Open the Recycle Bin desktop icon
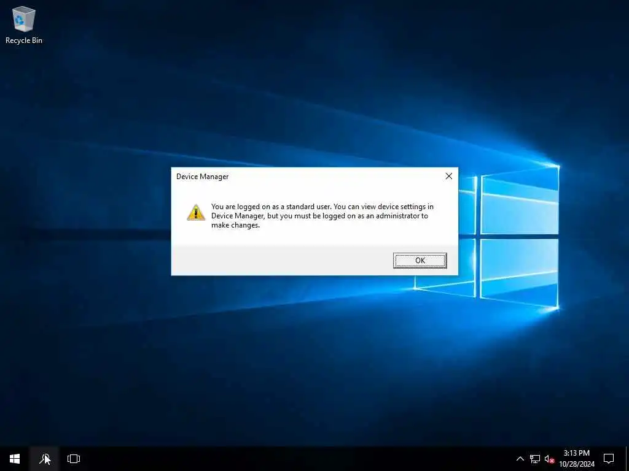This screenshot has height=471, width=629. (x=24, y=25)
